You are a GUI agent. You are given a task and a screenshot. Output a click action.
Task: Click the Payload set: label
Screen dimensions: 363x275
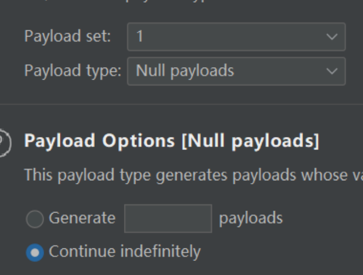coord(68,36)
